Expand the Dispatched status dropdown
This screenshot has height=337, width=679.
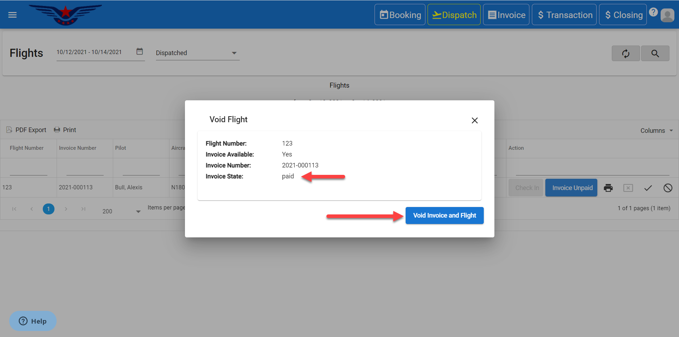click(x=234, y=53)
